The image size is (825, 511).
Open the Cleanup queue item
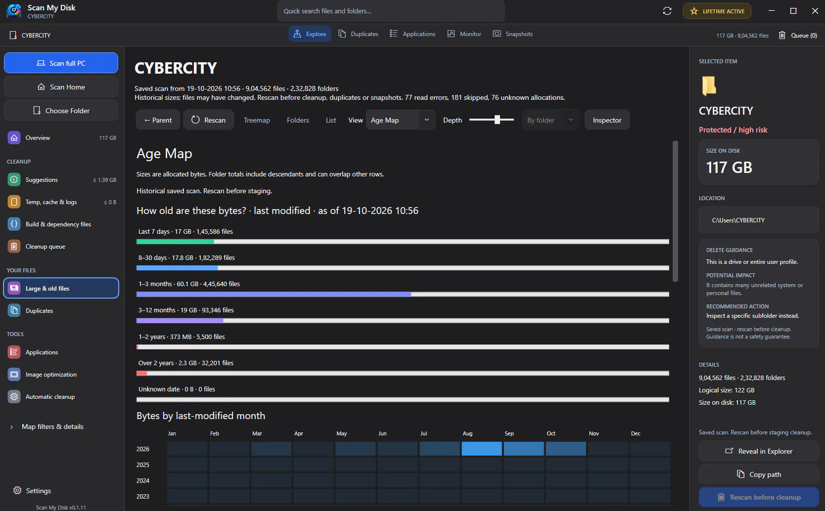pos(61,247)
